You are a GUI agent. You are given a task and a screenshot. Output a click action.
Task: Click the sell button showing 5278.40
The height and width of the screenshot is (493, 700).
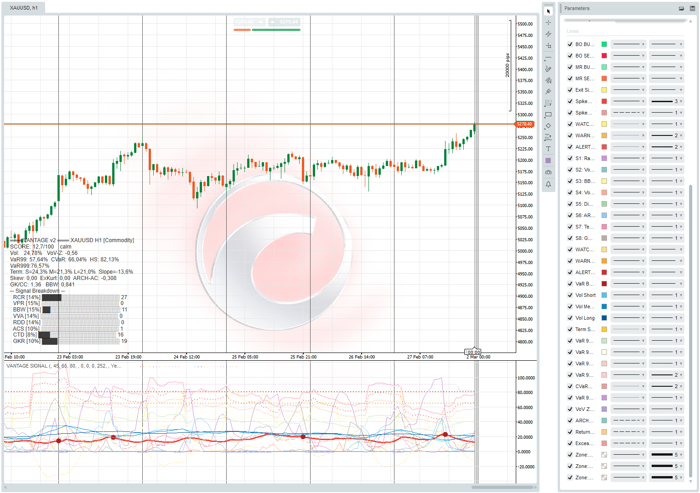pyautogui.click(x=249, y=22)
